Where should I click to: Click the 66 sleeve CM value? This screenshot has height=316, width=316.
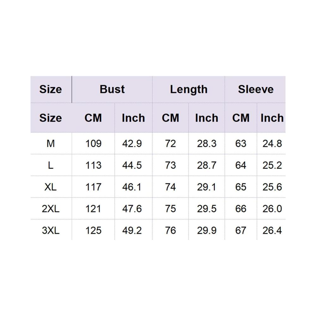tap(240, 209)
